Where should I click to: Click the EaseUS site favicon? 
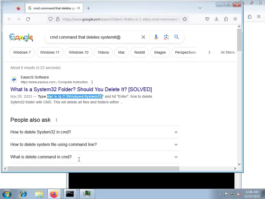point(14,80)
